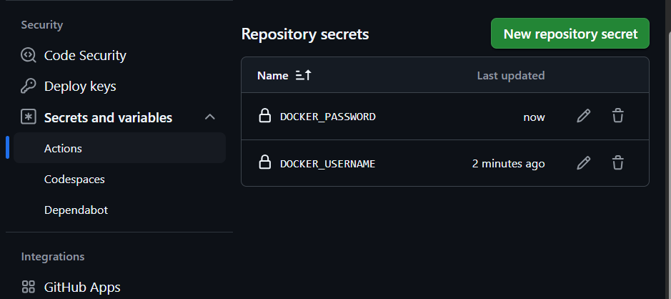Click the GitHub Apps grid icon
The height and width of the screenshot is (299, 671).
tap(29, 287)
